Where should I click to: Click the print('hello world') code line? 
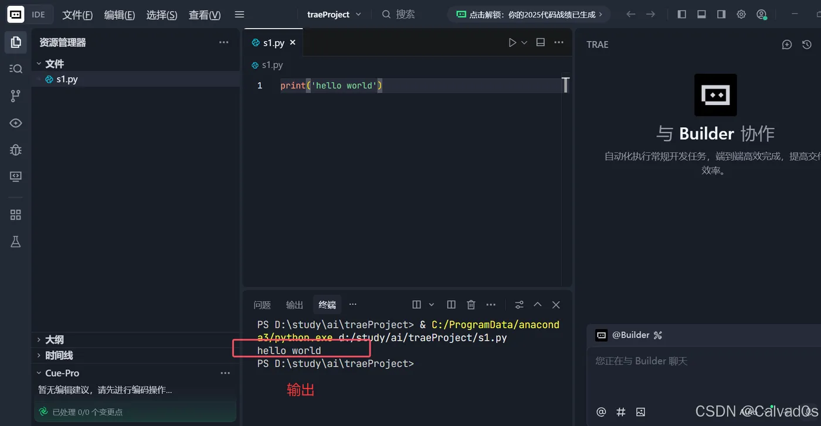point(331,86)
